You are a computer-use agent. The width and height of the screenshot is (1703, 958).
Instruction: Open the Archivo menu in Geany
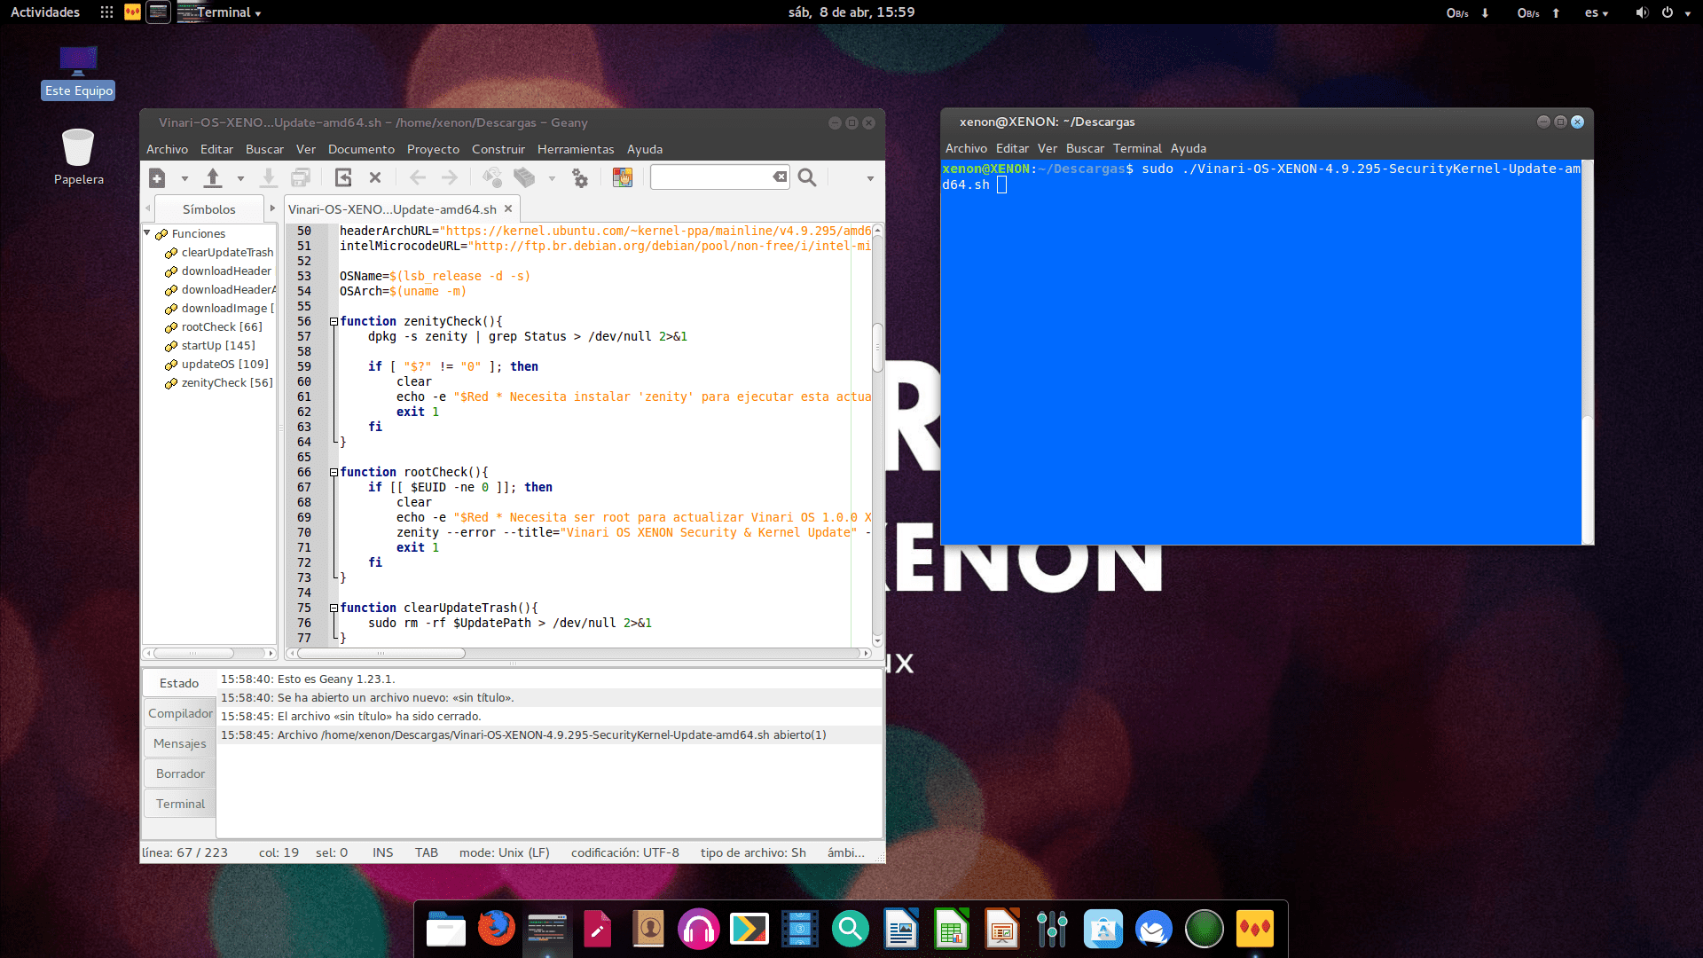click(167, 149)
